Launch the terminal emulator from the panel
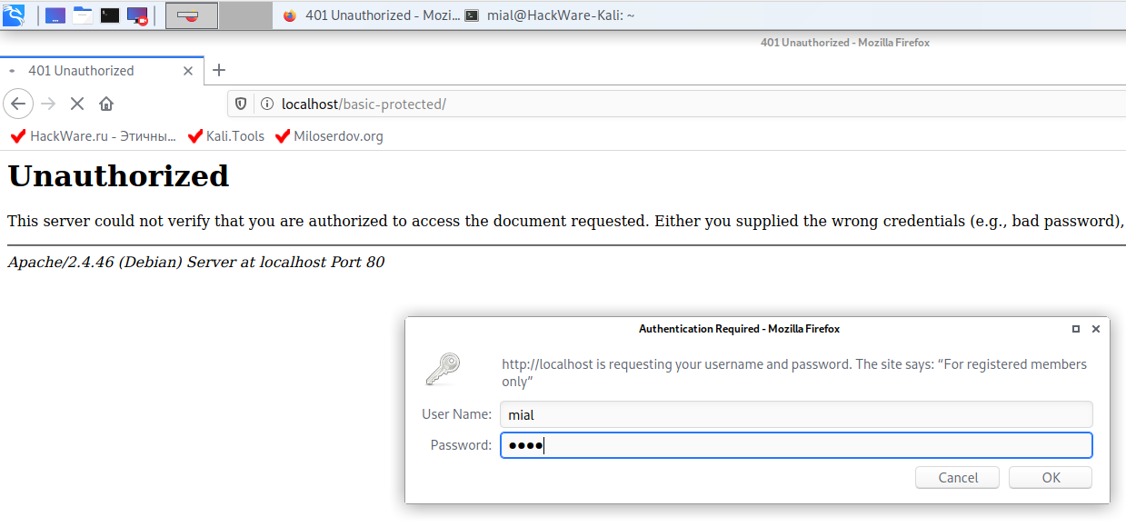 click(110, 15)
